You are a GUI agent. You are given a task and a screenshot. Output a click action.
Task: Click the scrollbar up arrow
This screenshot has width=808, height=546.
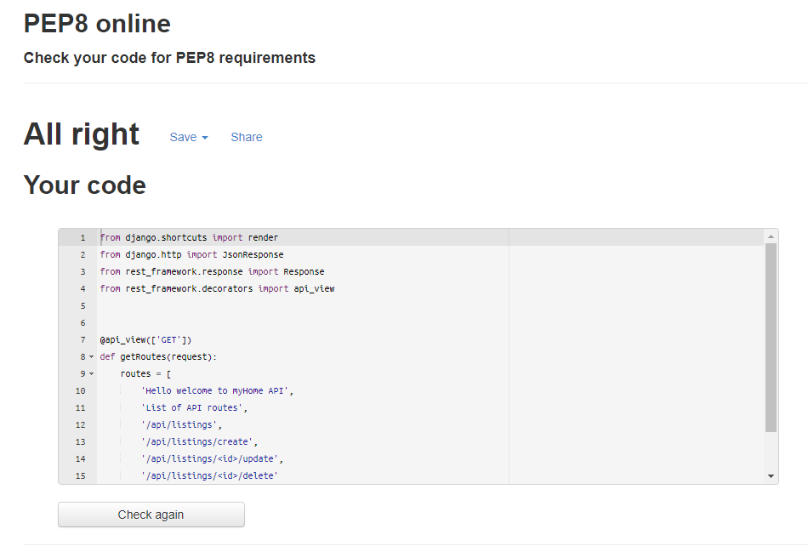coord(771,237)
